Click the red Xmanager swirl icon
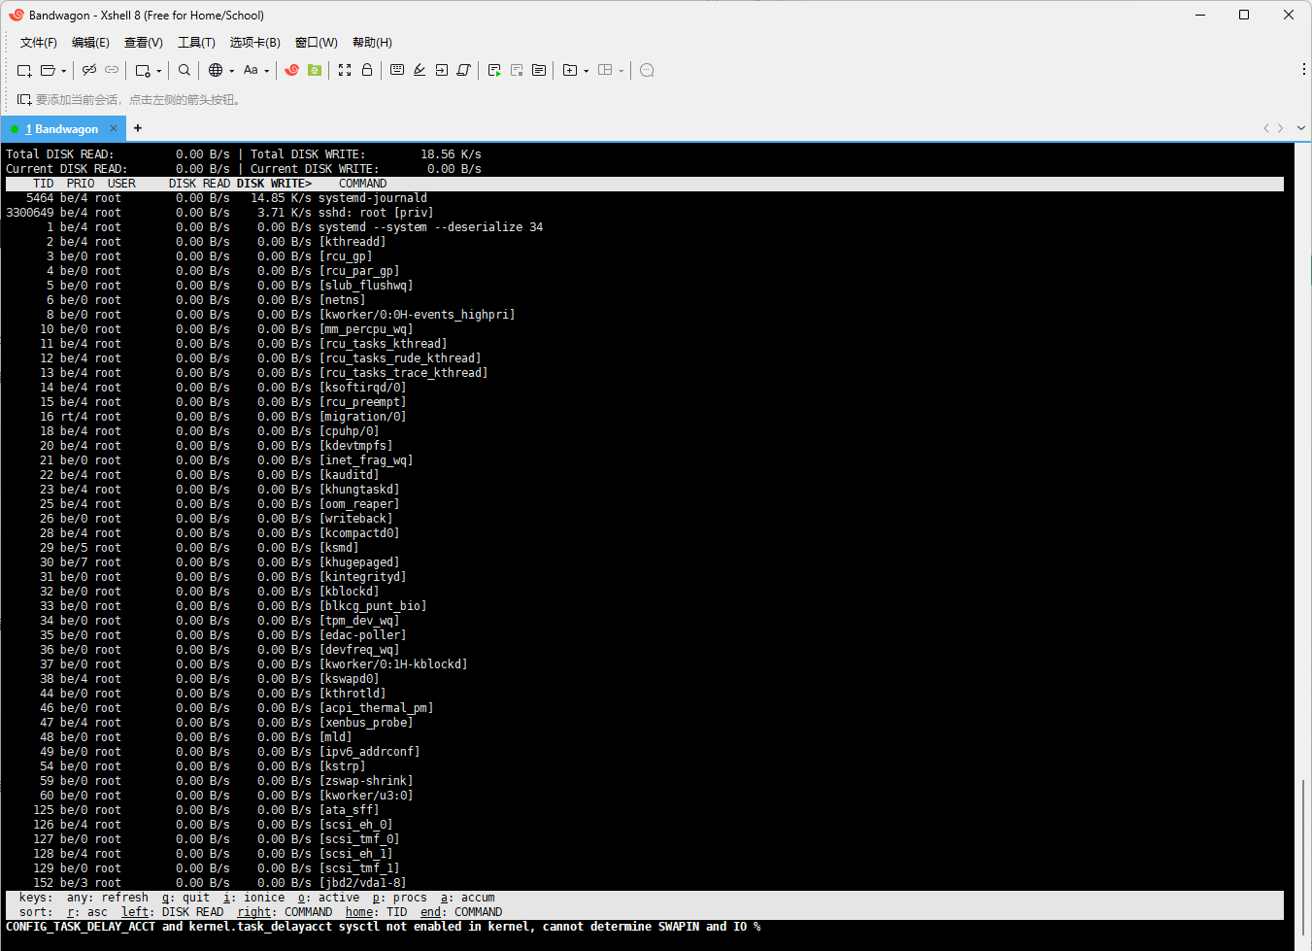This screenshot has width=1312, height=951. [x=291, y=70]
